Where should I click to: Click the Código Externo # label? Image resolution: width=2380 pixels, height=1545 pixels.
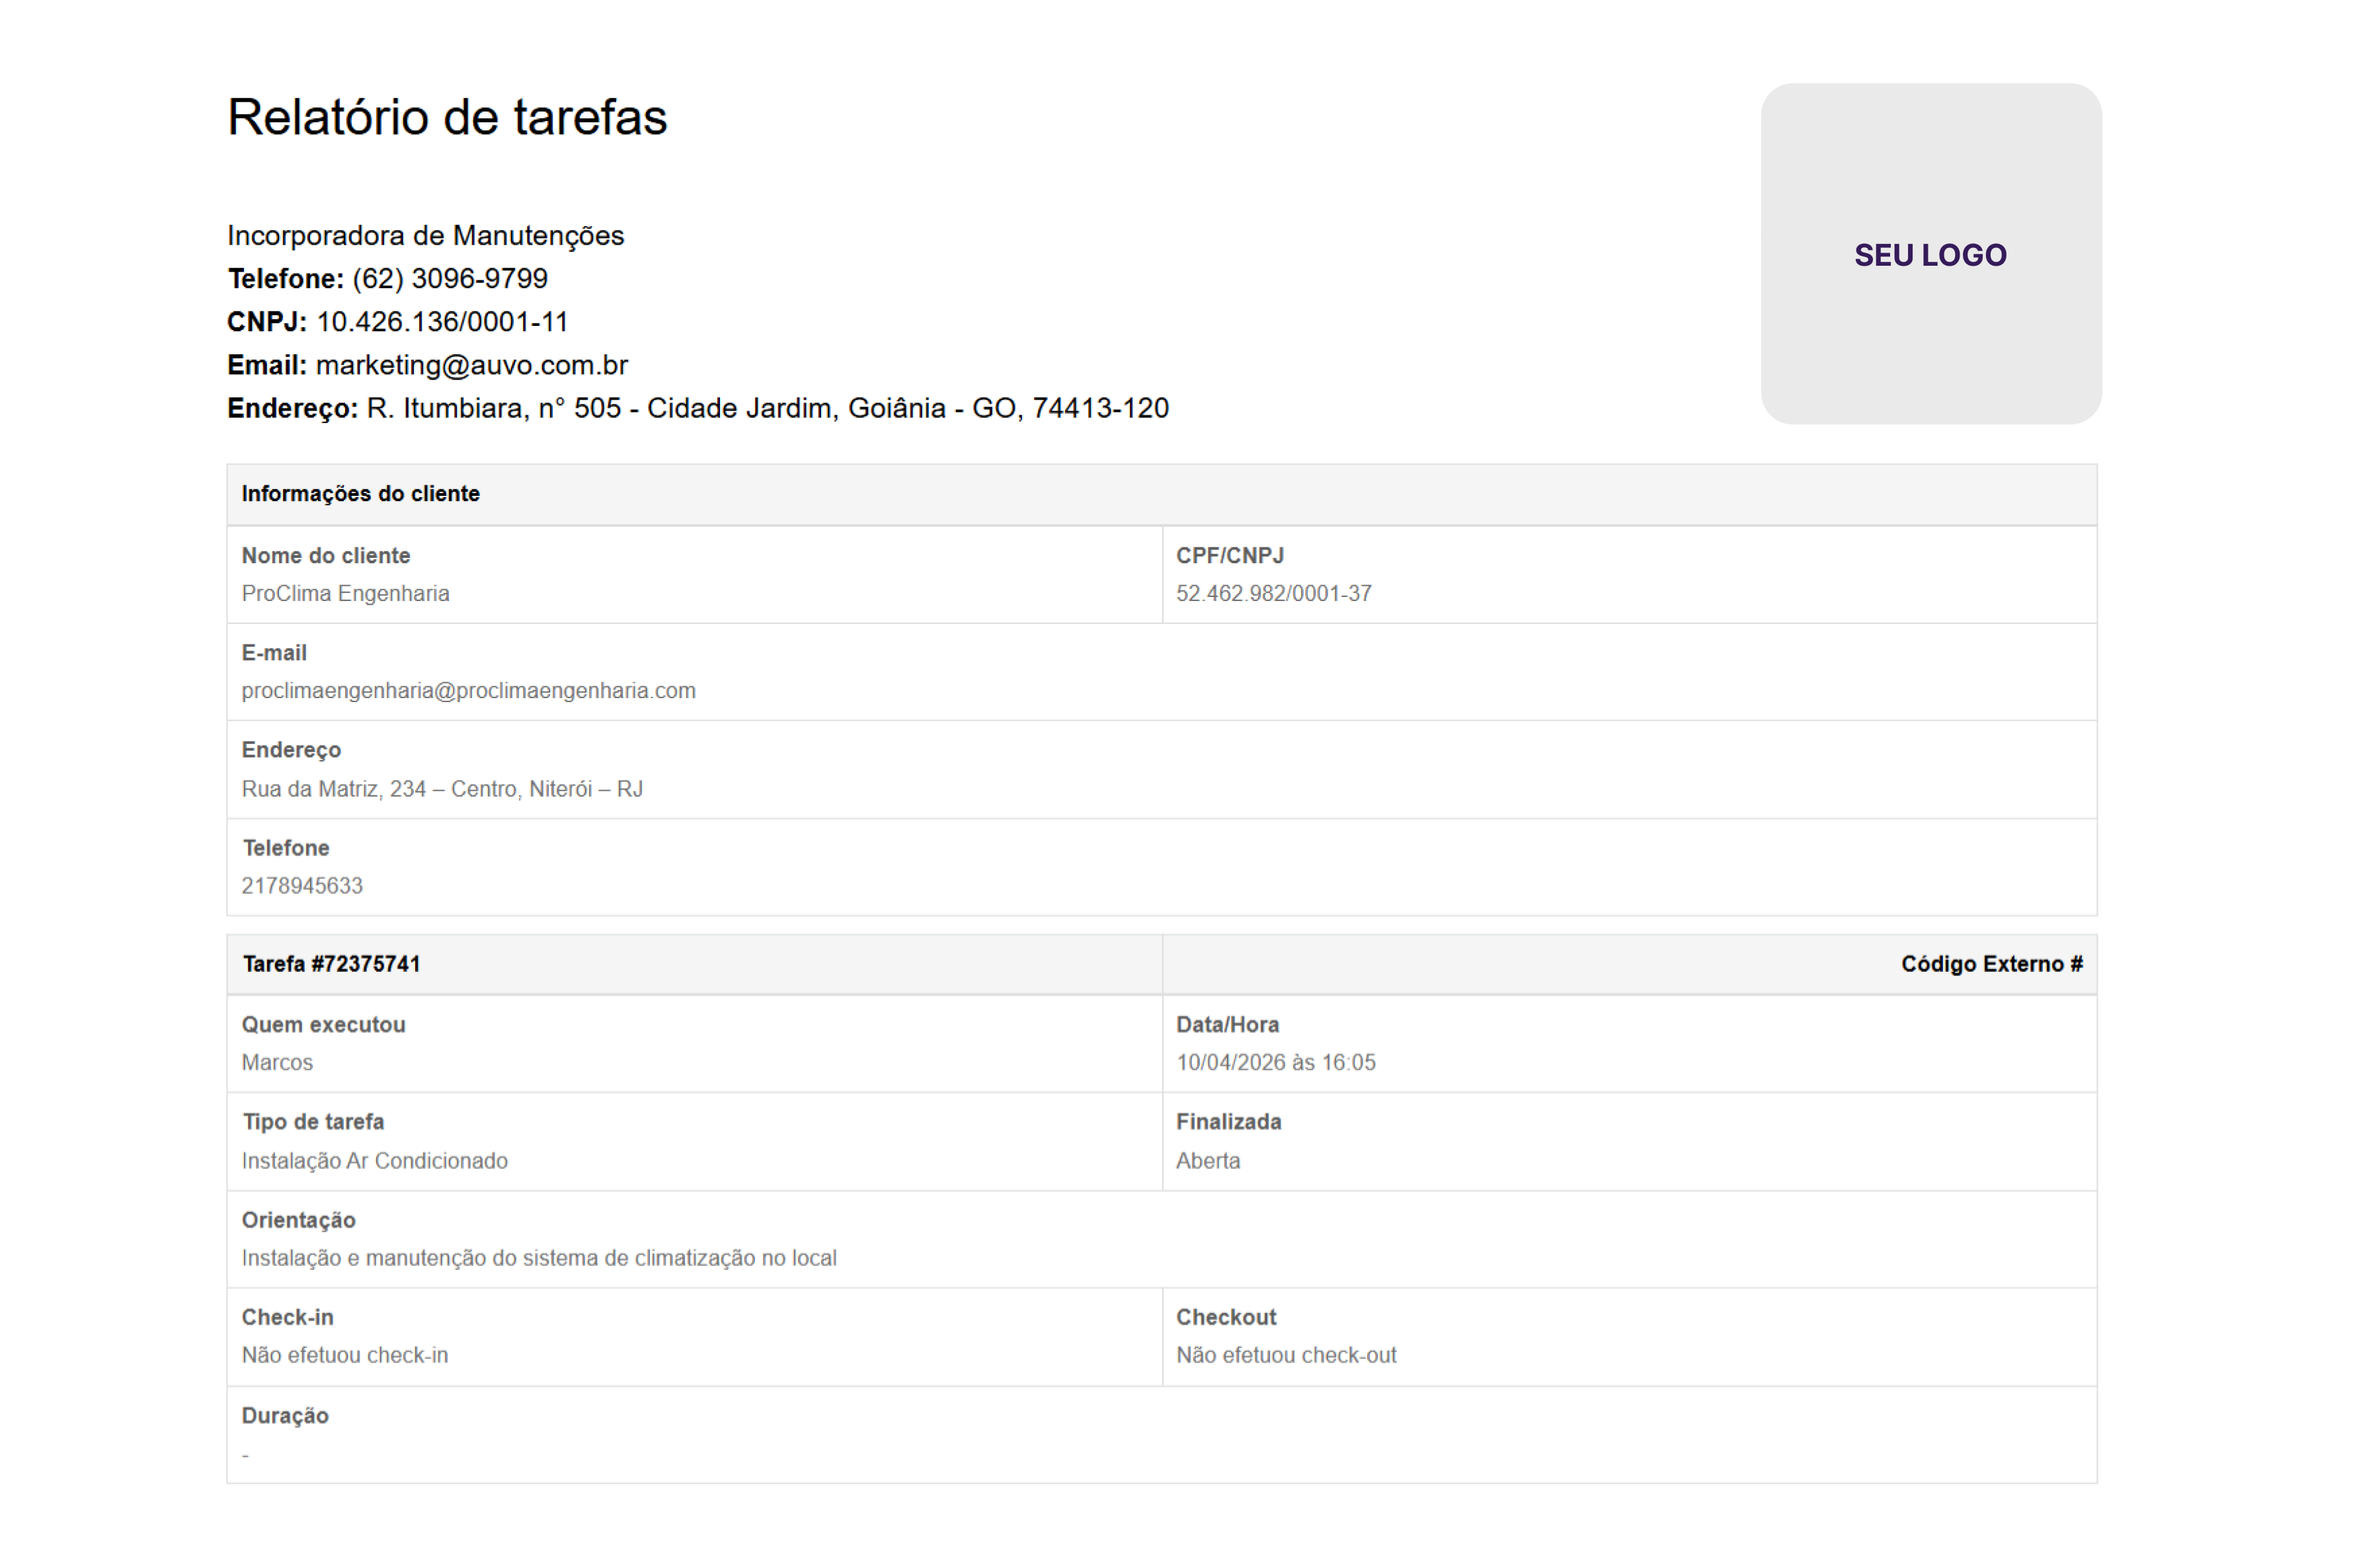pos(1990,963)
